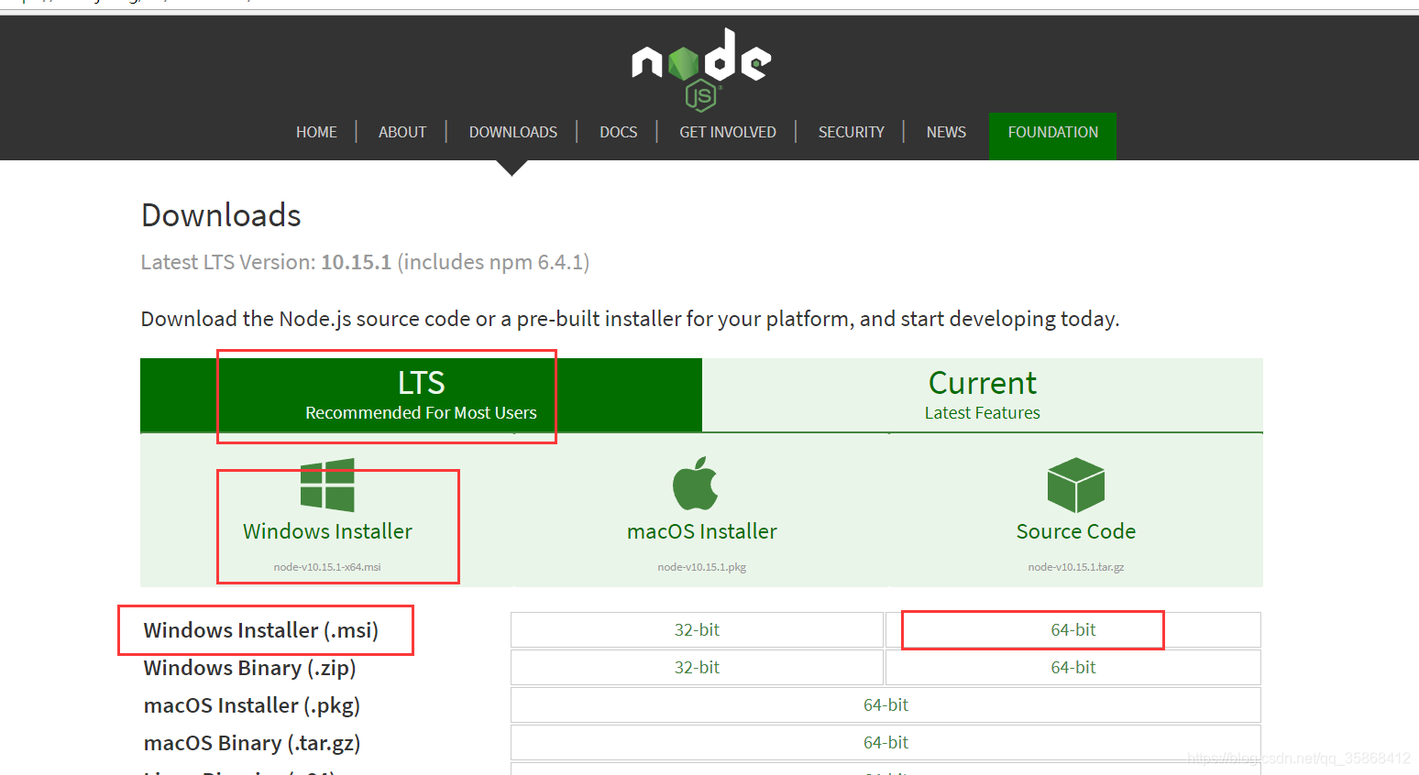
Task: Open GET INVOLVED page
Action: pos(728,132)
